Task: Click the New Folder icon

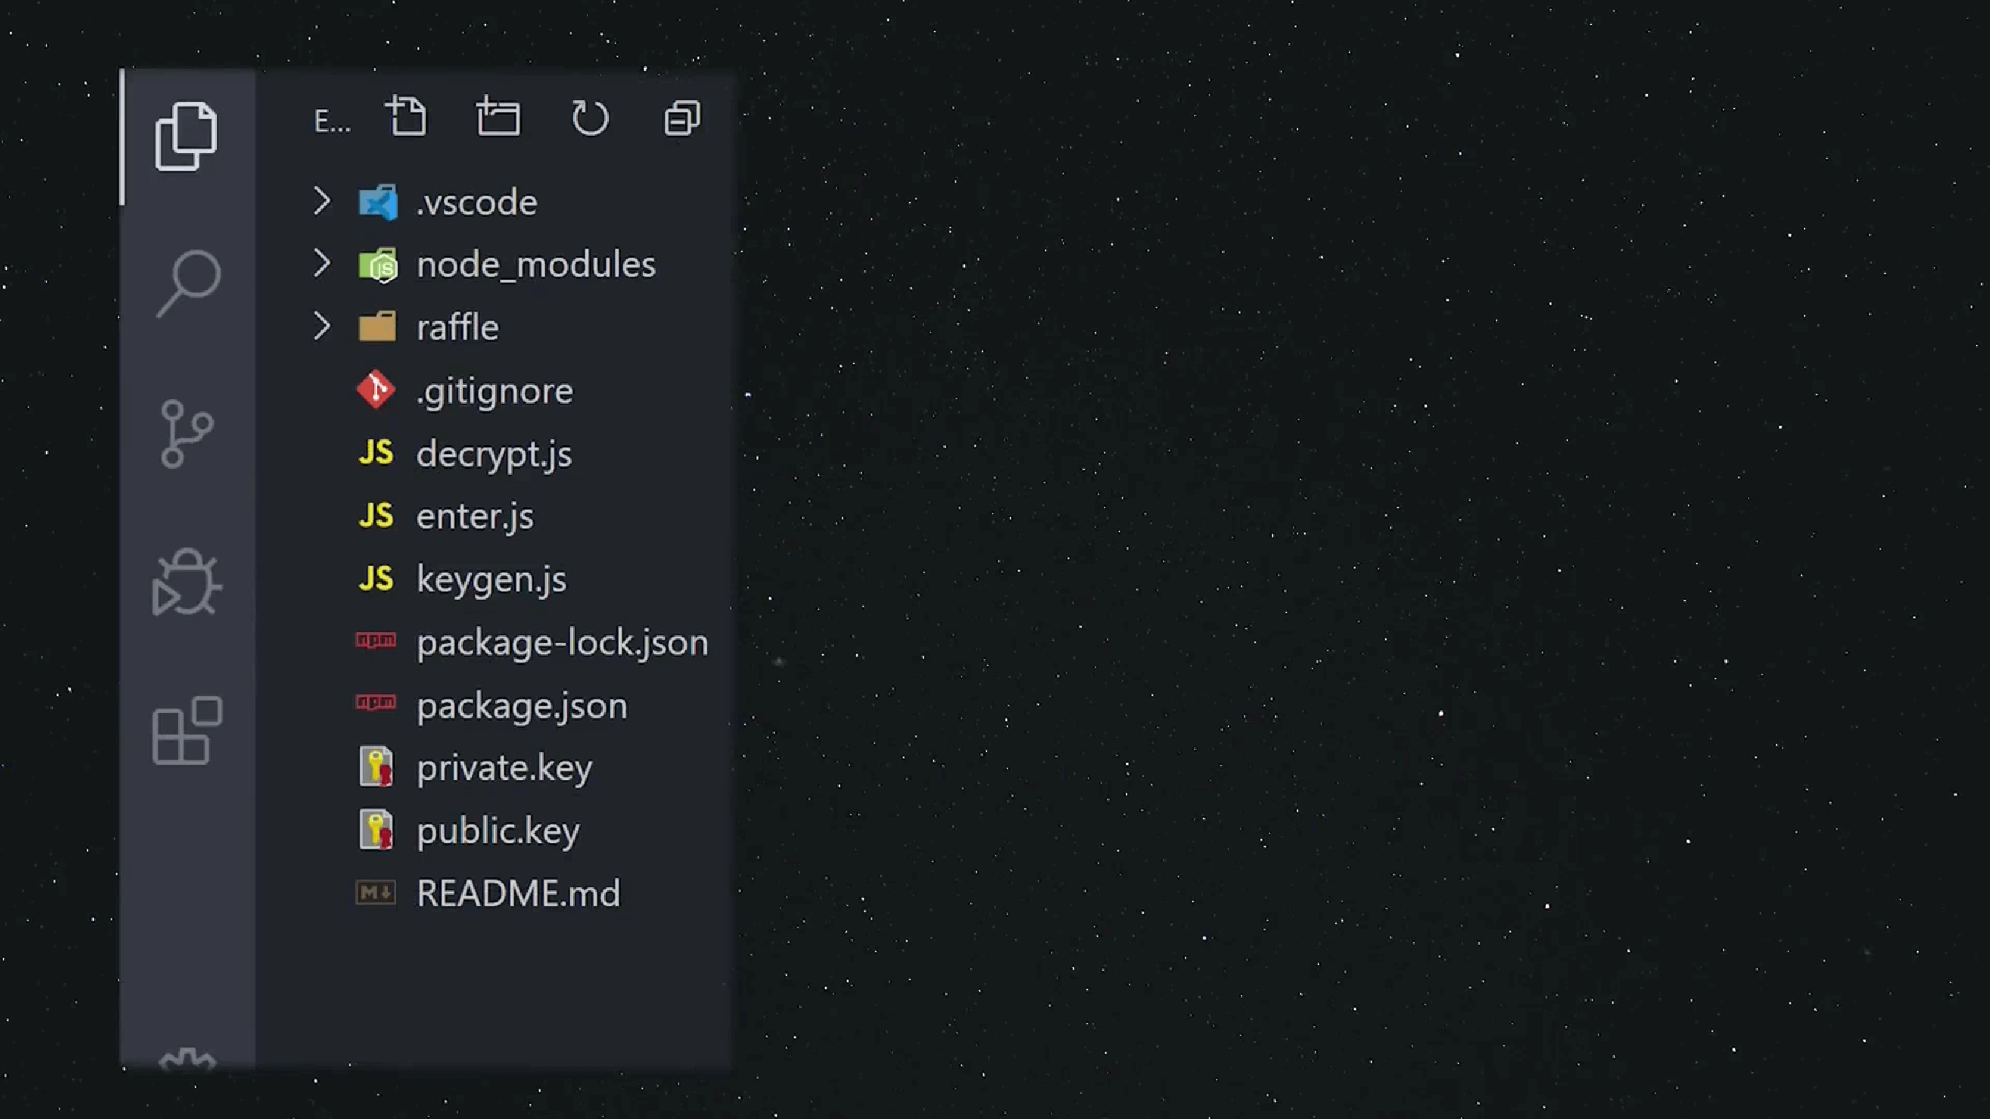Action: 498,117
